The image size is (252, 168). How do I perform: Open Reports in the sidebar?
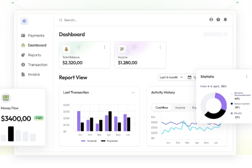(31, 55)
